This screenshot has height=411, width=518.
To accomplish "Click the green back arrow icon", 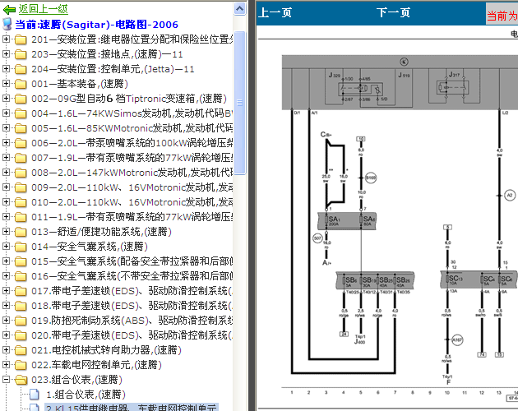I will [x=9, y=10].
